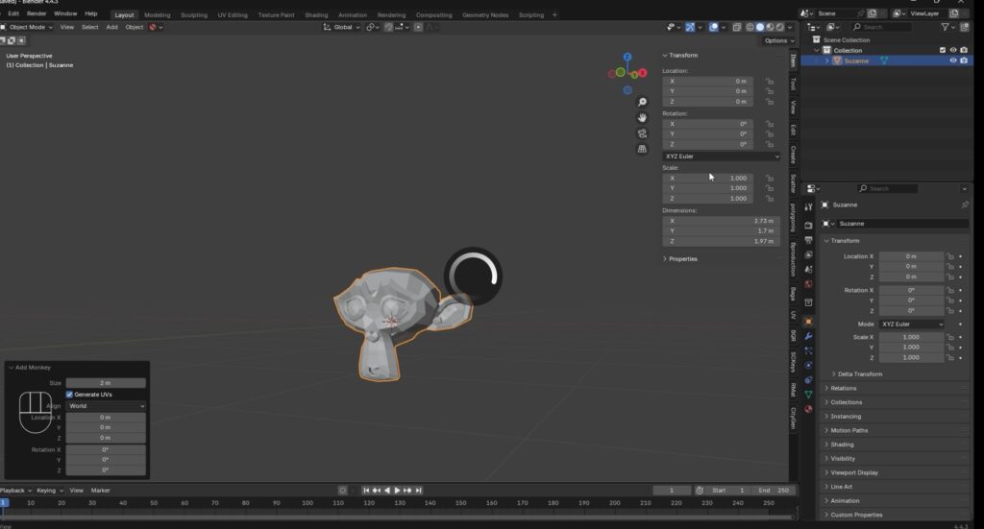Expand Suzanne in Outliner tree

click(x=826, y=60)
